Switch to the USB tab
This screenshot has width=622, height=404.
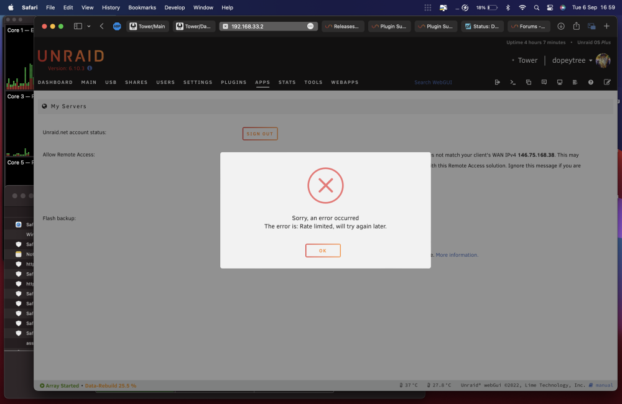[x=111, y=83]
